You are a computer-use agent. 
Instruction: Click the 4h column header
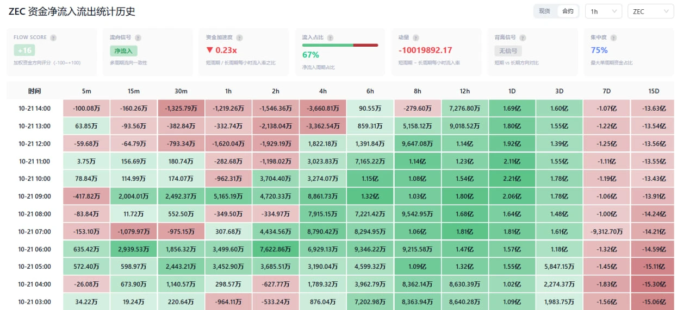pyautogui.click(x=322, y=91)
